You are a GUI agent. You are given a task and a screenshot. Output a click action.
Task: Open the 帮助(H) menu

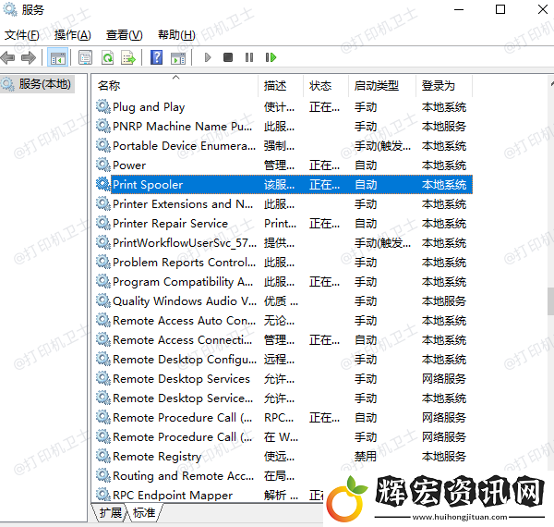click(x=176, y=35)
